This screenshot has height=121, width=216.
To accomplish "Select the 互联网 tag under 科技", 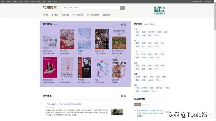I will pos(144,88).
